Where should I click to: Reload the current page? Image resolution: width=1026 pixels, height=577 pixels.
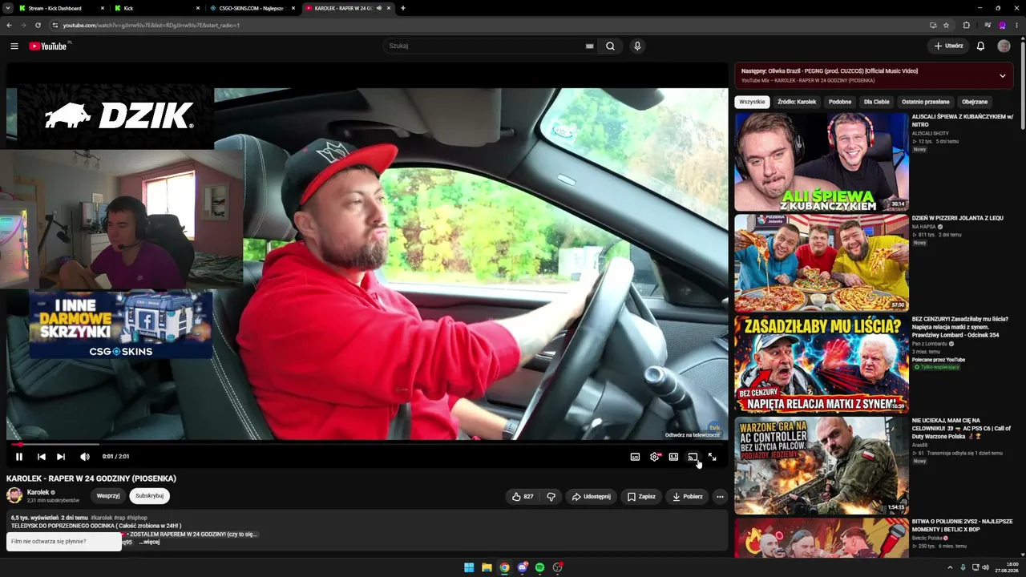coord(38,25)
